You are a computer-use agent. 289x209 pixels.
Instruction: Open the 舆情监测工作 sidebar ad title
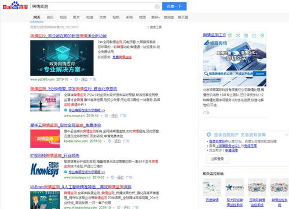[x=214, y=35]
